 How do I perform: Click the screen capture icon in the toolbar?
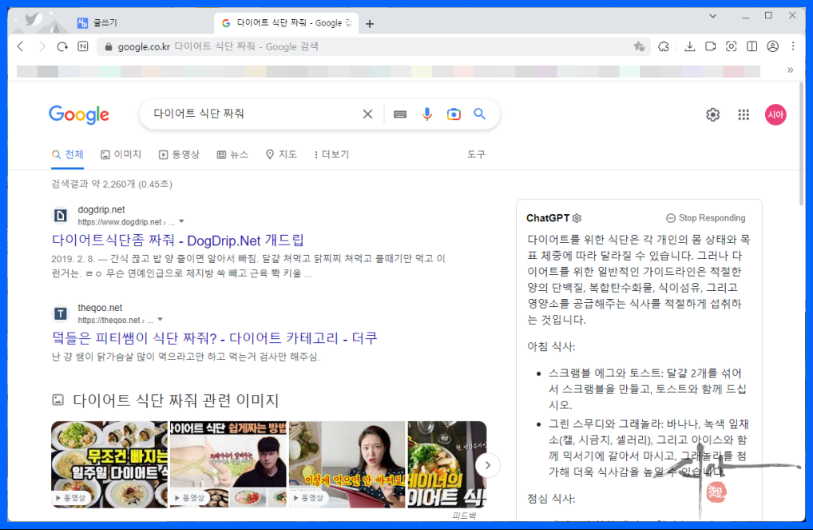(x=731, y=46)
